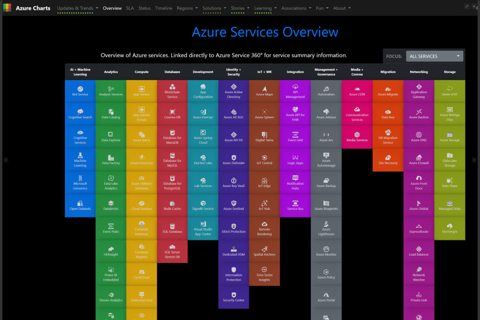The image size is (480, 320).
Task: Click the right edge navigation arrow
Action: pos(474,160)
